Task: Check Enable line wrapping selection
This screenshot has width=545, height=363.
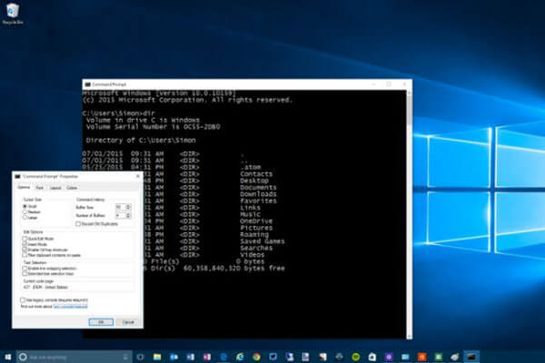Action: 25,269
